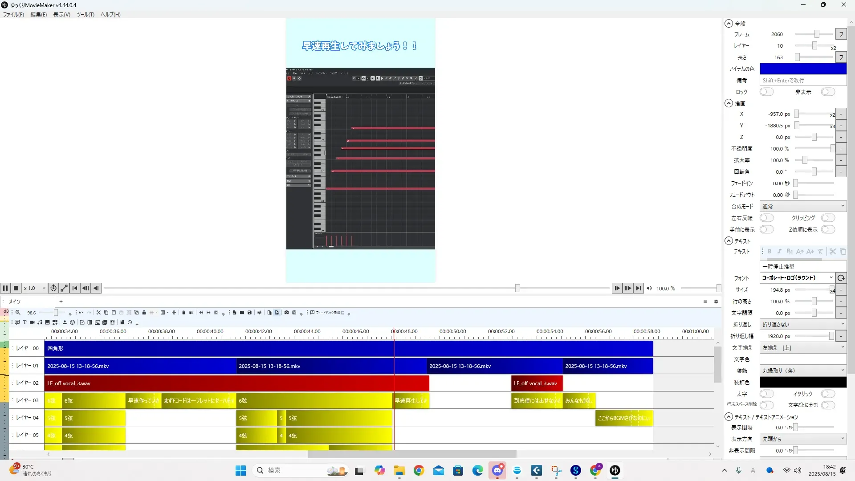
Task: Add a text item using the T icon
Action: pos(24,322)
